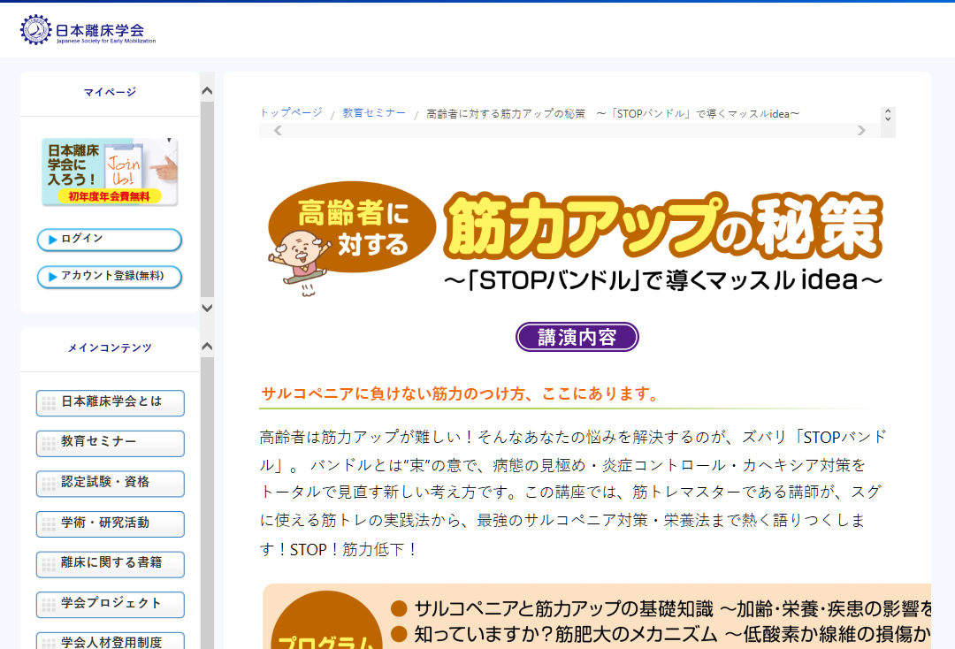Click the grid icon beside 学術・研究活動

(49, 524)
